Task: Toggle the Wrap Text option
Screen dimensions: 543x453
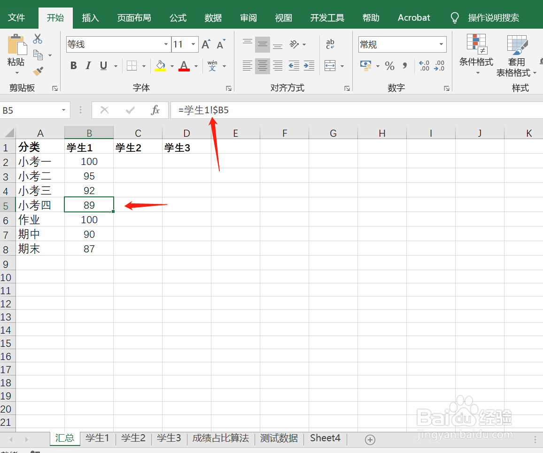Action: point(330,44)
